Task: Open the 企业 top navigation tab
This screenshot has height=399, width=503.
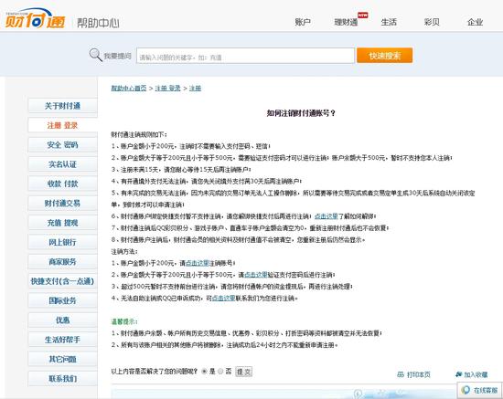Action: [475, 22]
